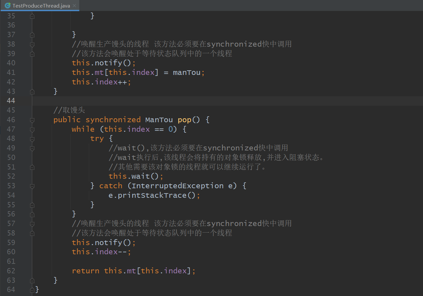
Task: Click 'this.notify();' on line 40
Action: pos(104,63)
